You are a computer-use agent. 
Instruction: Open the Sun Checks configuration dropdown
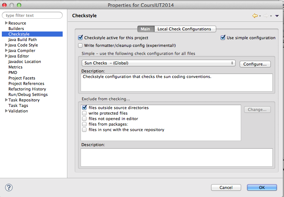158,63
